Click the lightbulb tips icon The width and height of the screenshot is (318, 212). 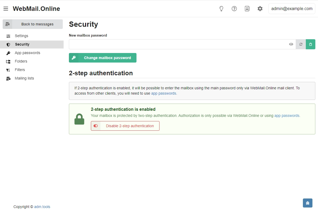click(x=222, y=9)
